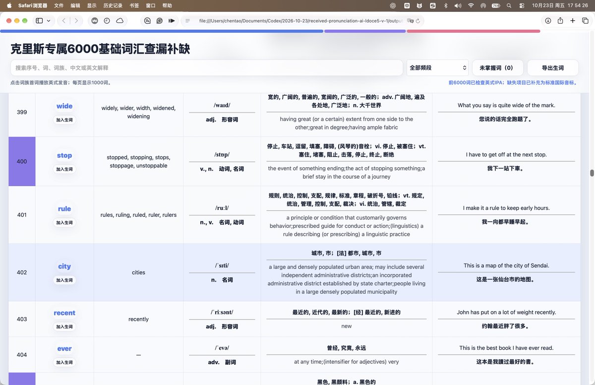Click the IPA text /ˈsɪti/
Screen dimensions: 595x385
click(x=222, y=265)
